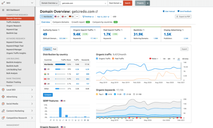Click the Advertising target icon

[3, 97]
